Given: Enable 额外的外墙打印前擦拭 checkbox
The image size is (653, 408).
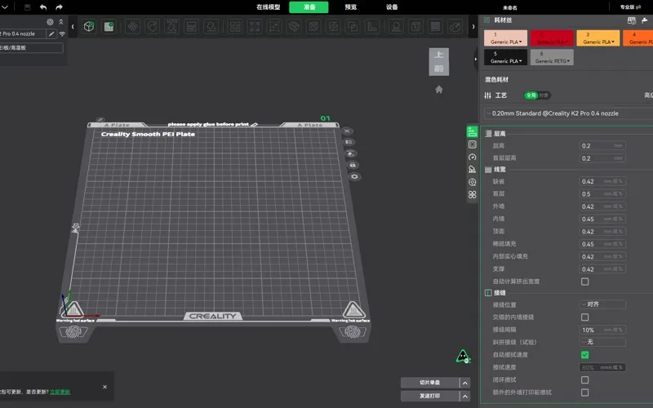Looking at the screenshot, I should [x=584, y=392].
